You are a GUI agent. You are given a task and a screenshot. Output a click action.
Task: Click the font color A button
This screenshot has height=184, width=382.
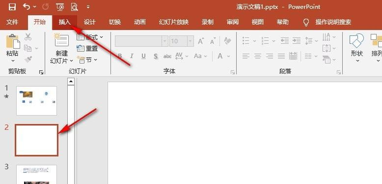pos(220,56)
